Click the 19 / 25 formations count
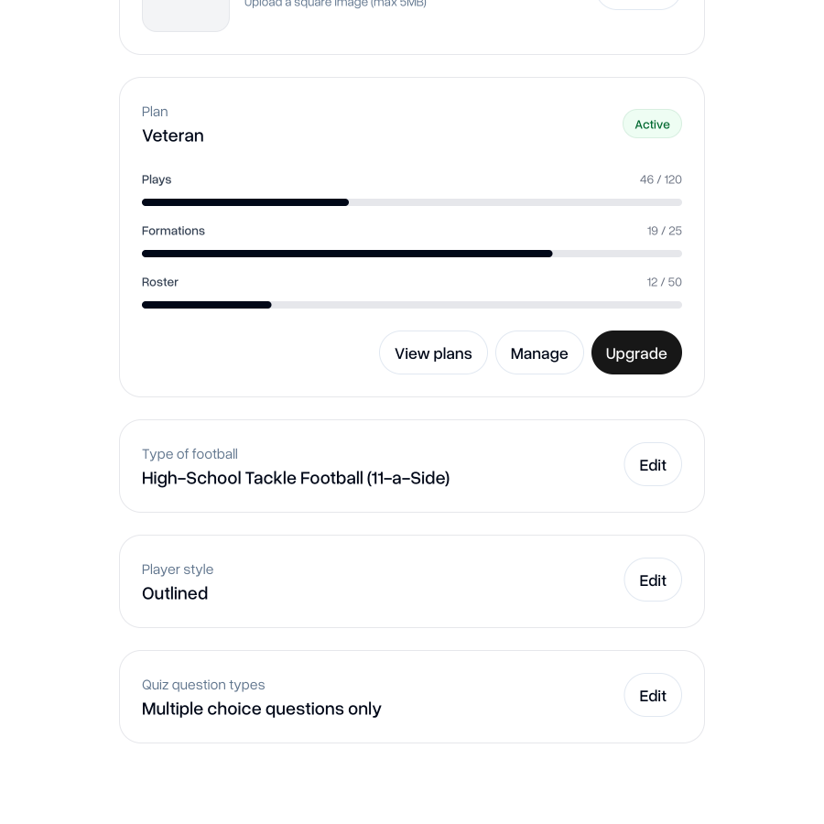This screenshot has height=824, width=824. [664, 231]
